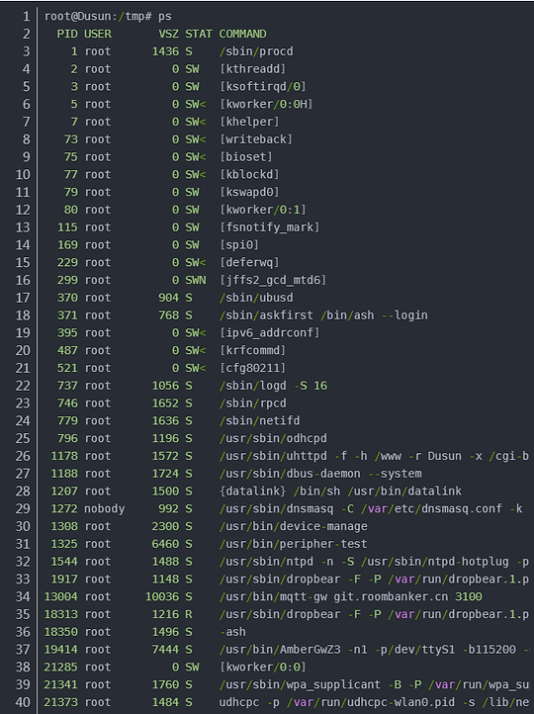Click VSZ value 10036

162,596
